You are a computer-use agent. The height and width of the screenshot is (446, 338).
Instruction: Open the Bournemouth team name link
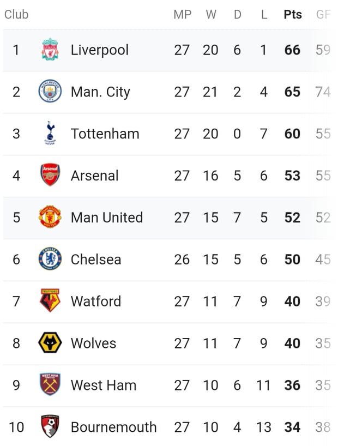[x=113, y=427]
